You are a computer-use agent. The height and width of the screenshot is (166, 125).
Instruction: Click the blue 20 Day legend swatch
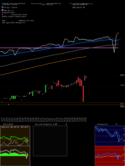(3, 4)
